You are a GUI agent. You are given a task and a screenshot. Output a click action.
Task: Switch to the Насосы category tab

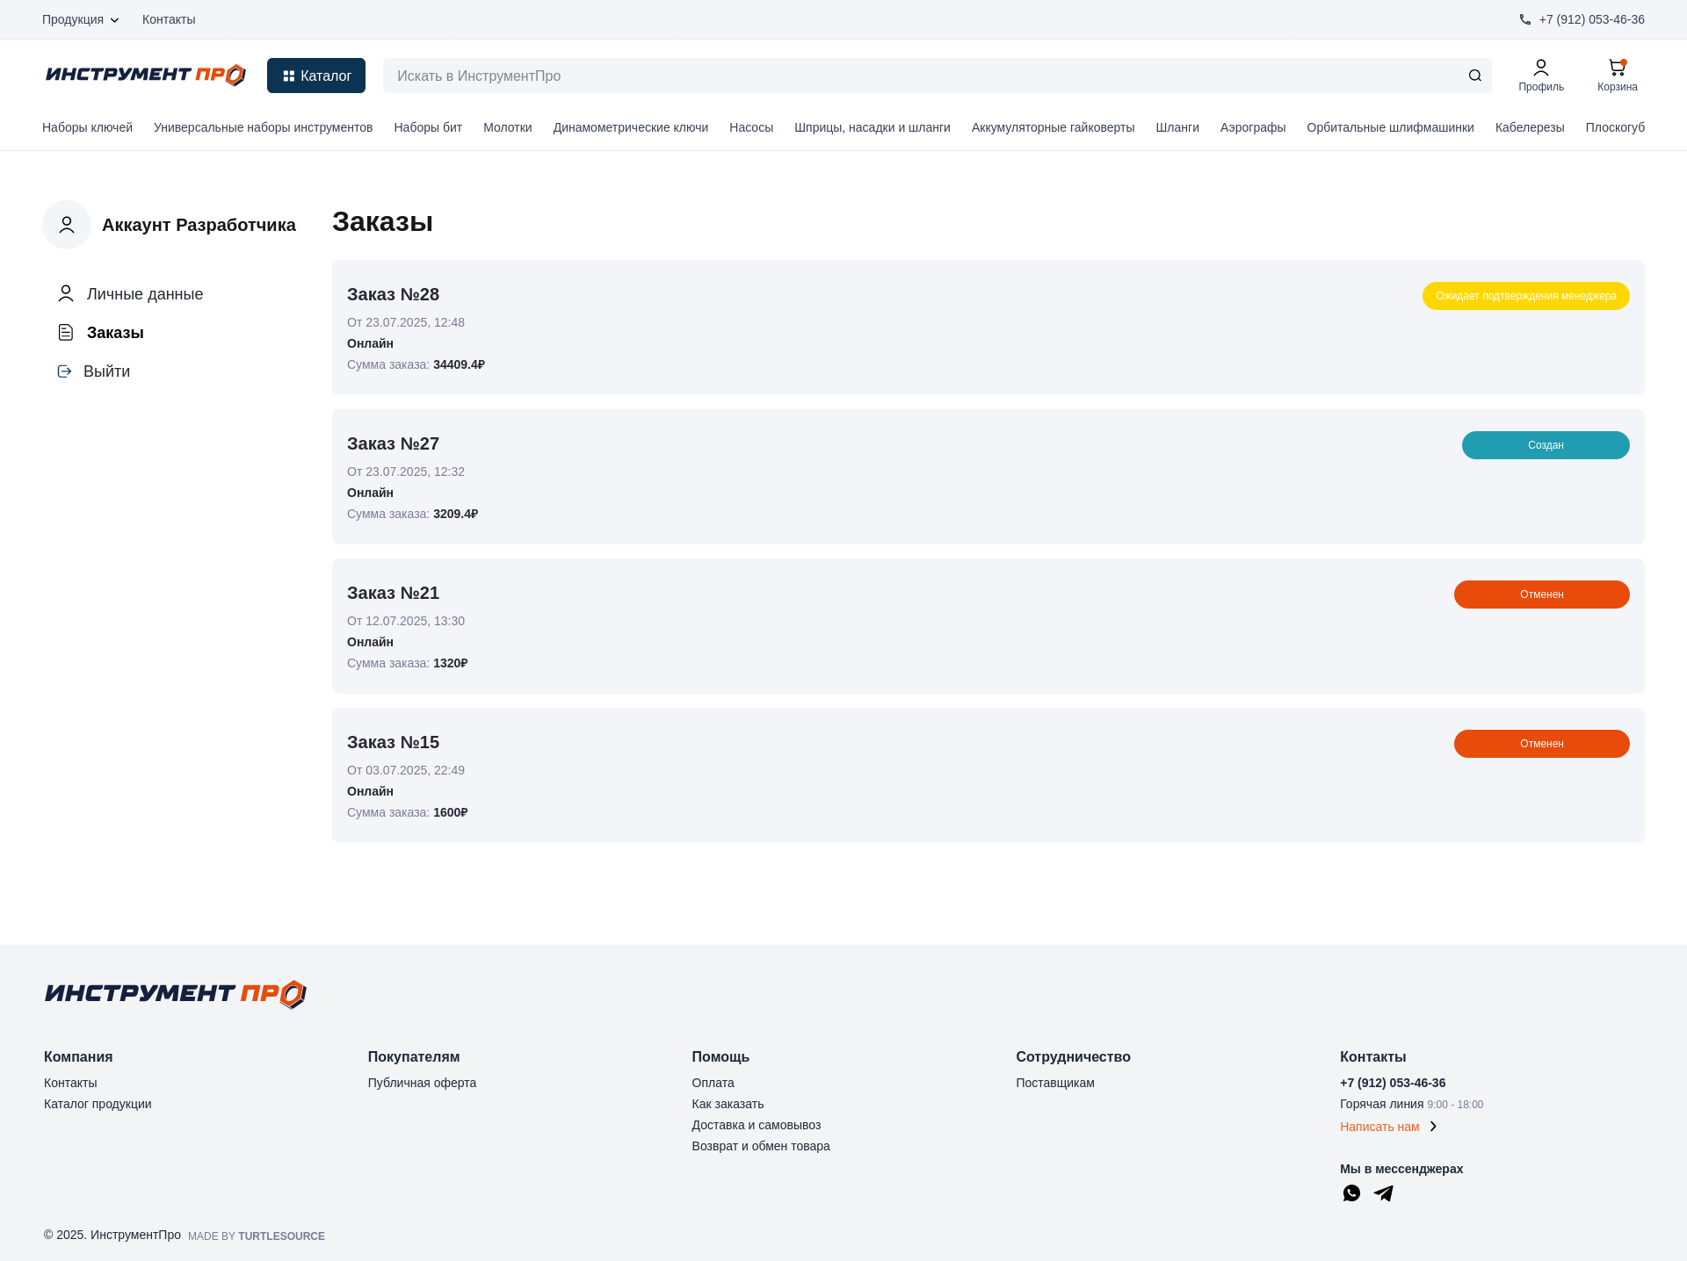click(x=751, y=127)
